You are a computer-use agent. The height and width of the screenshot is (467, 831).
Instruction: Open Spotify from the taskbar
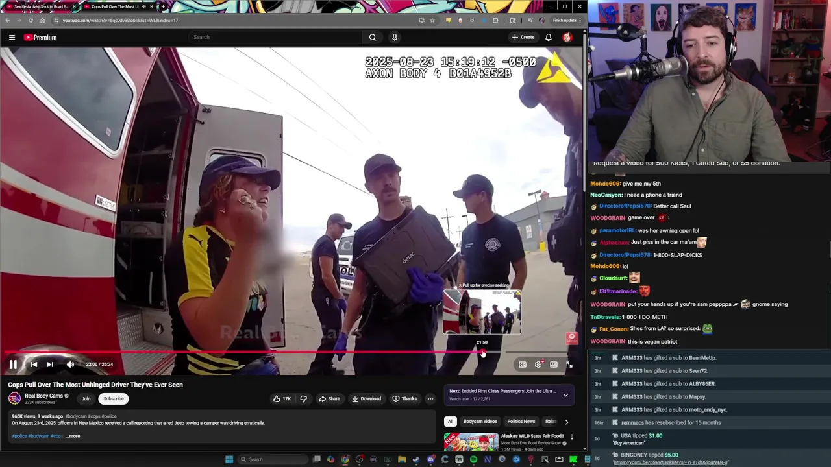point(473,459)
